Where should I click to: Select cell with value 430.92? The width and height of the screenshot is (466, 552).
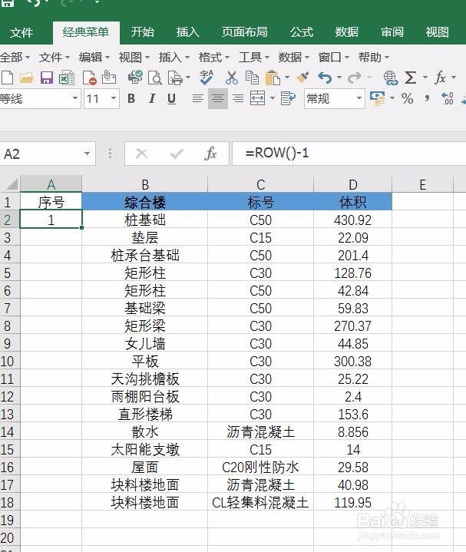click(x=352, y=220)
